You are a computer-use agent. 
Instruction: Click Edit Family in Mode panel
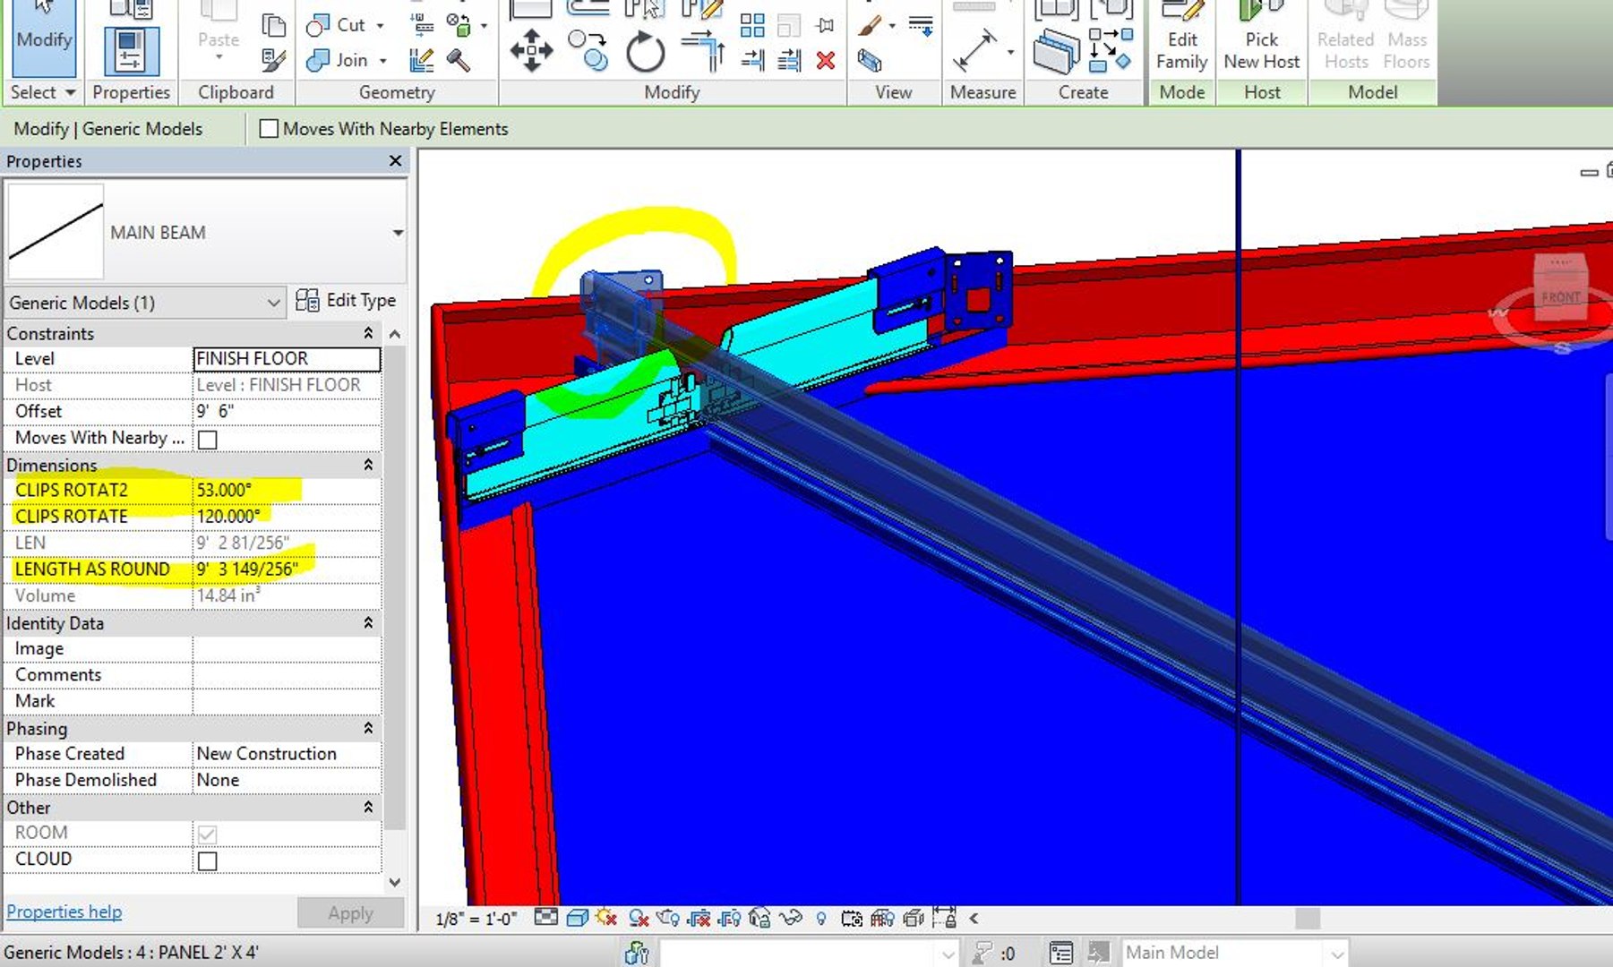click(1181, 38)
